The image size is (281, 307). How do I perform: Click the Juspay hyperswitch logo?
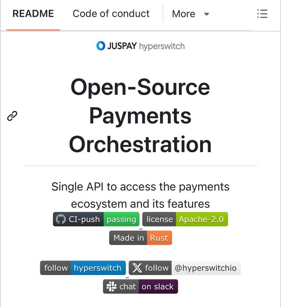[x=140, y=46]
